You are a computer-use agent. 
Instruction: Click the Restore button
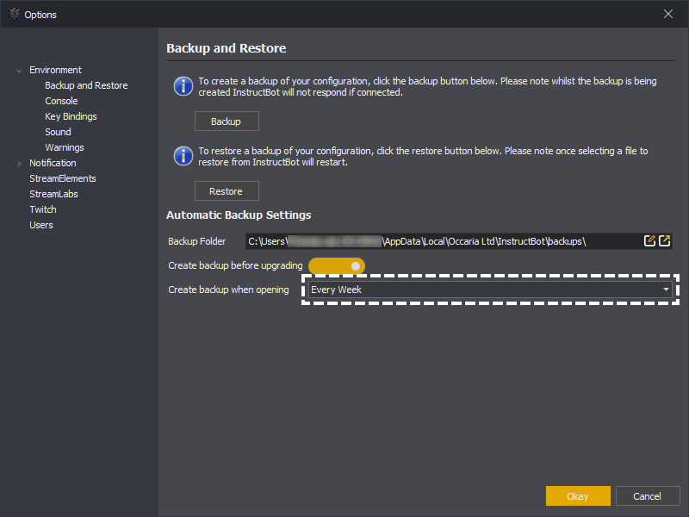[227, 191]
